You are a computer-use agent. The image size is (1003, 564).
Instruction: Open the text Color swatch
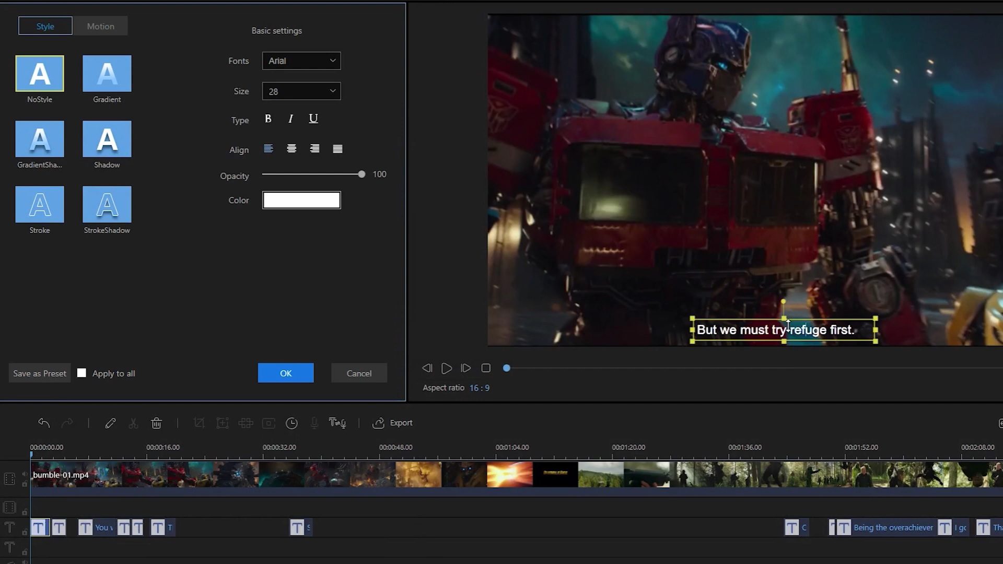tap(301, 200)
